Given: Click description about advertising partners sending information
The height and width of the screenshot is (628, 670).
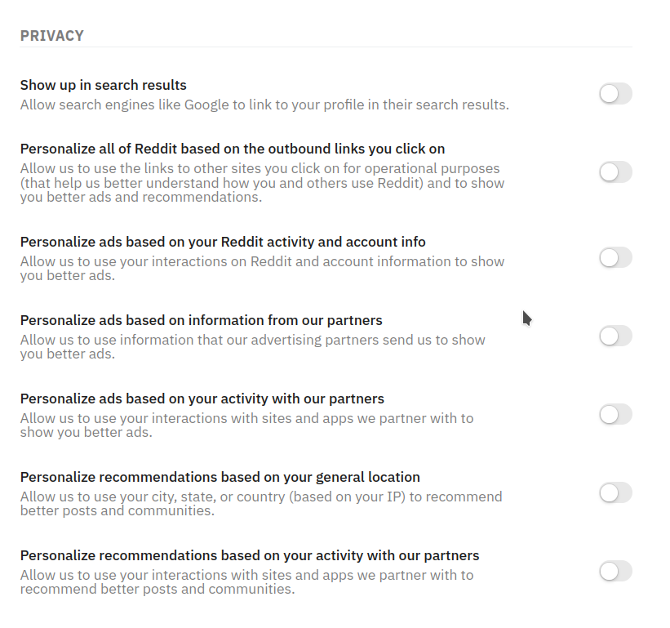Looking at the screenshot, I should tap(252, 346).
